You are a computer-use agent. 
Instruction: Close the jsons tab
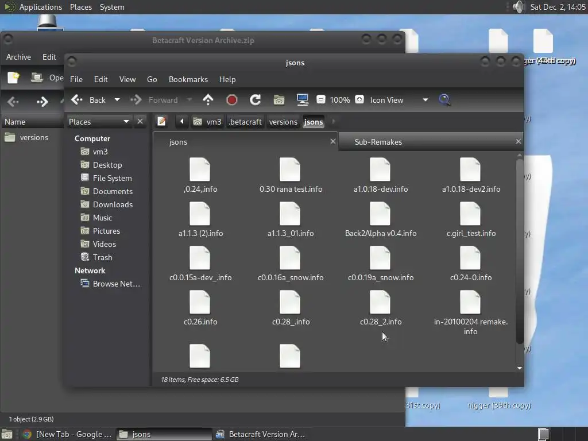point(332,141)
